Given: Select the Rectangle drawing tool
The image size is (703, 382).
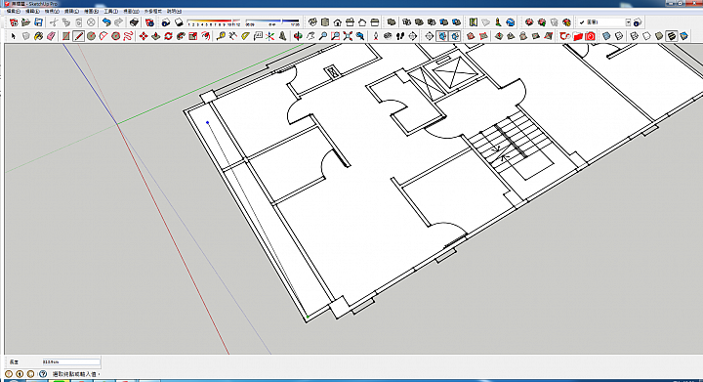Looking at the screenshot, I should pos(66,36).
